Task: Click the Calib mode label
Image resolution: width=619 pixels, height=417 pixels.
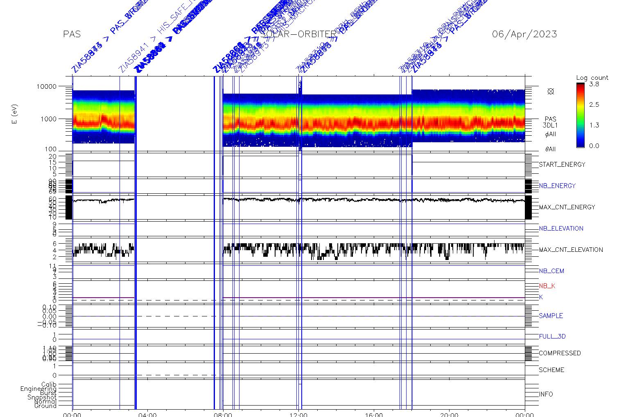Action: point(49,384)
